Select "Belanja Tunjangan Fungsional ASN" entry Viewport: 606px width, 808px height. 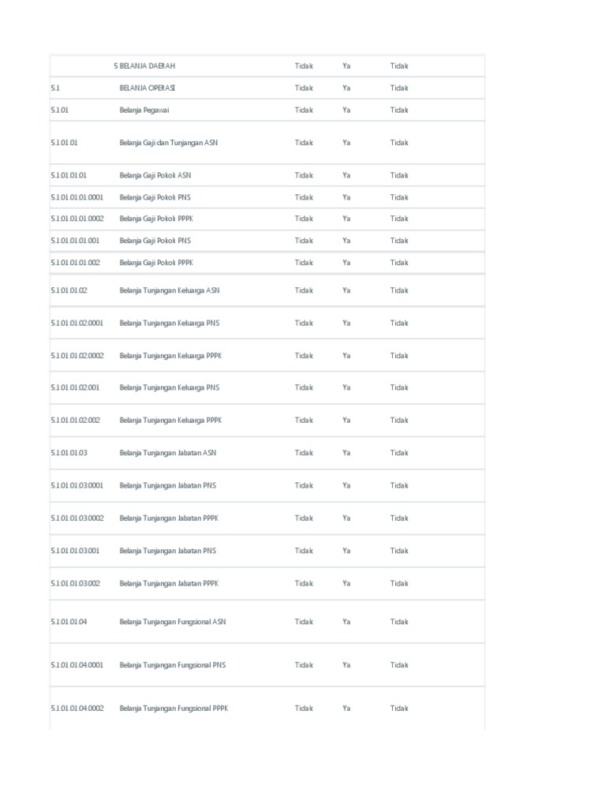(x=173, y=622)
